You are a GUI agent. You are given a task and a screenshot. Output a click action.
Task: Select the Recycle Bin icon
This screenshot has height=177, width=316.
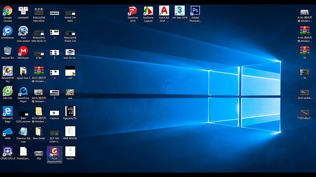coord(7,51)
